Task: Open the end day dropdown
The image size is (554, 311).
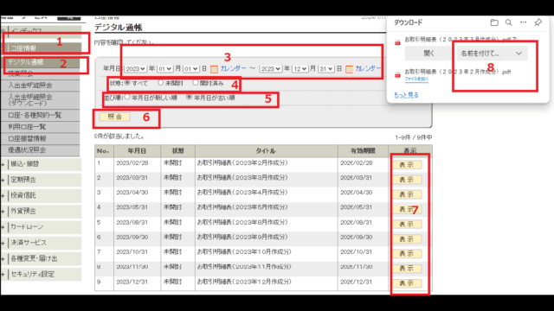Action: click(x=326, y=69)
